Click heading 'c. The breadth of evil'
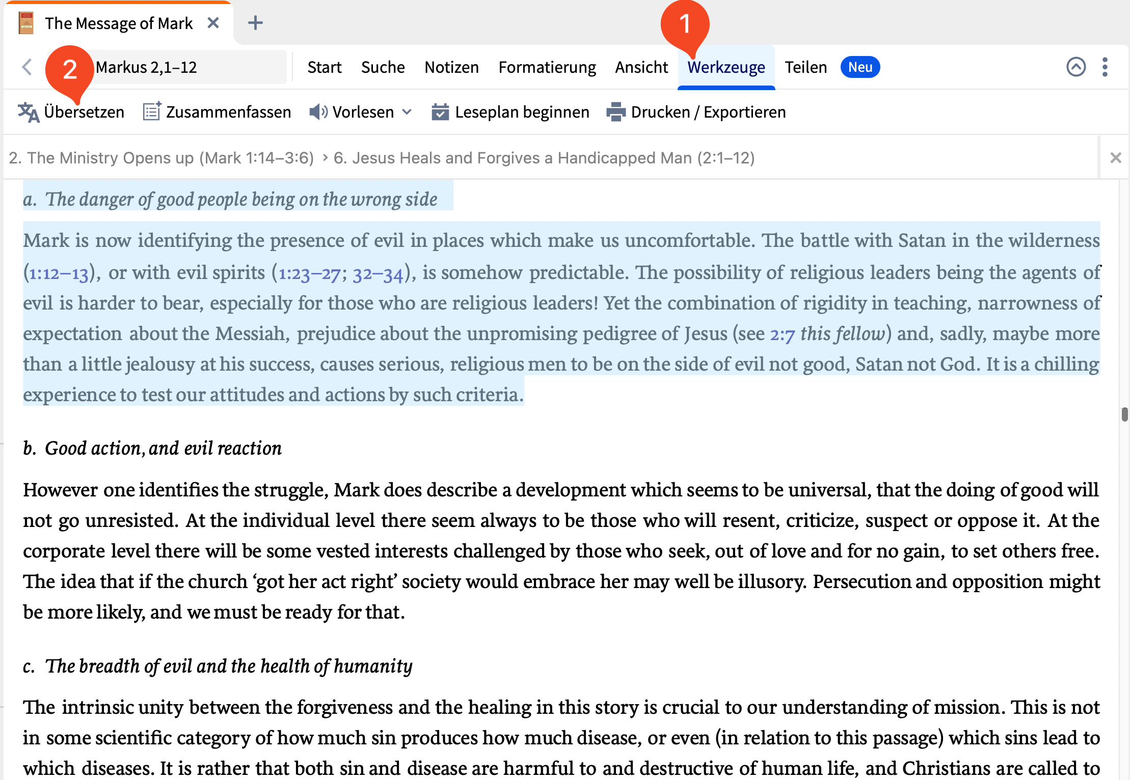Viewport: 1130px width, 780px height. tap(218, 666)
